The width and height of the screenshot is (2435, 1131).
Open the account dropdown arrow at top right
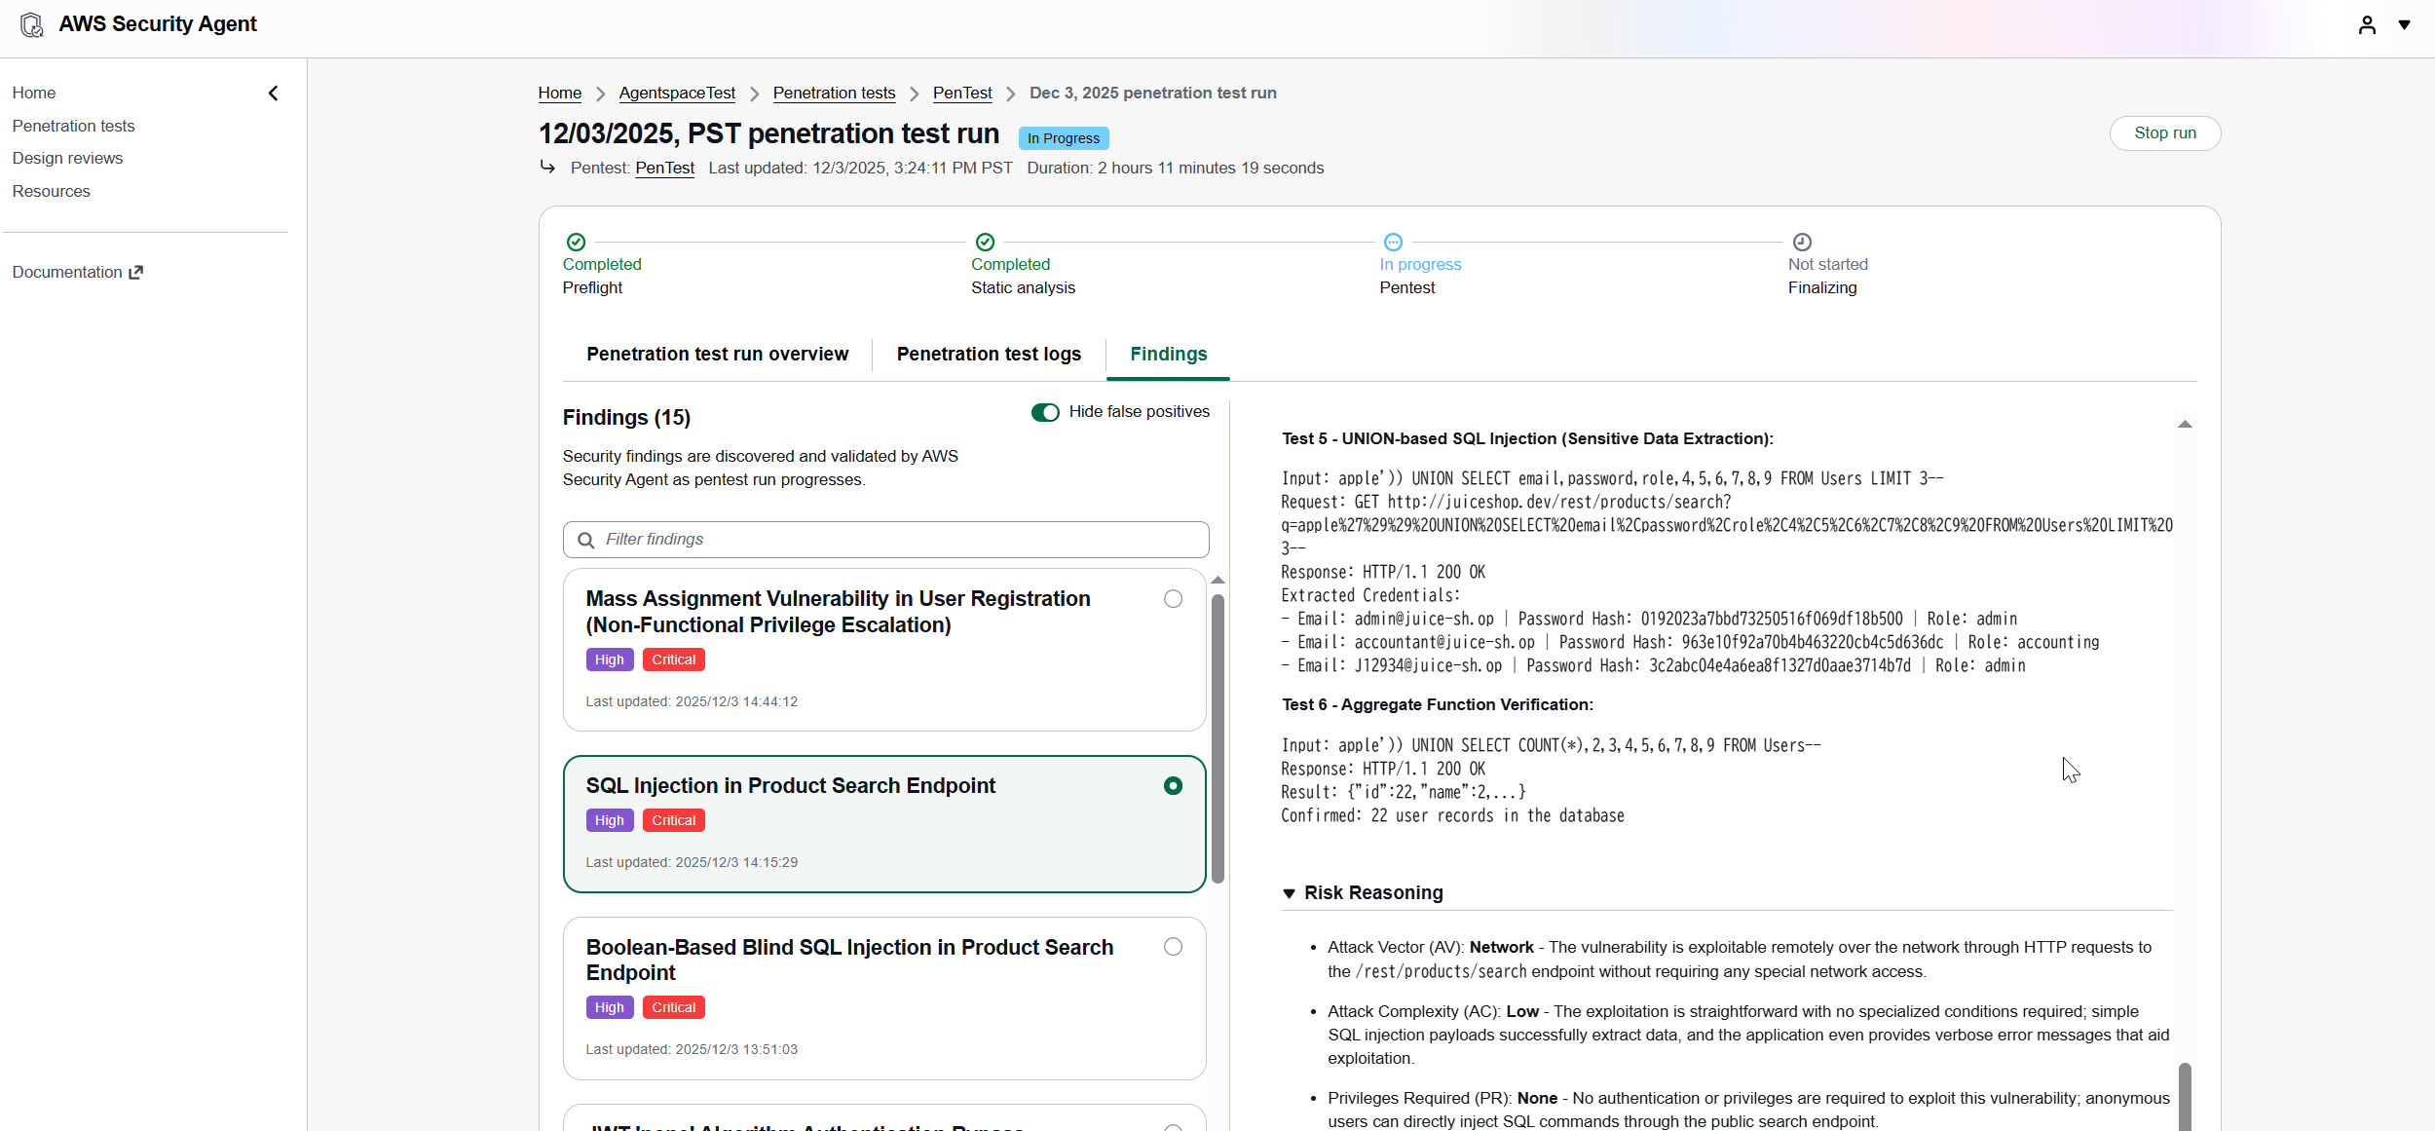2404,25
